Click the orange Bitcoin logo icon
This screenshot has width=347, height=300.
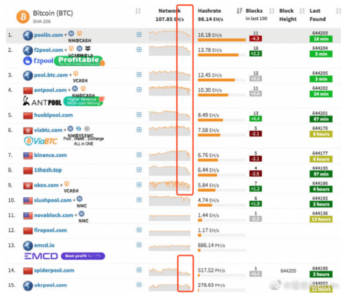(23, 16)
